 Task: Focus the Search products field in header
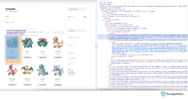77,9
